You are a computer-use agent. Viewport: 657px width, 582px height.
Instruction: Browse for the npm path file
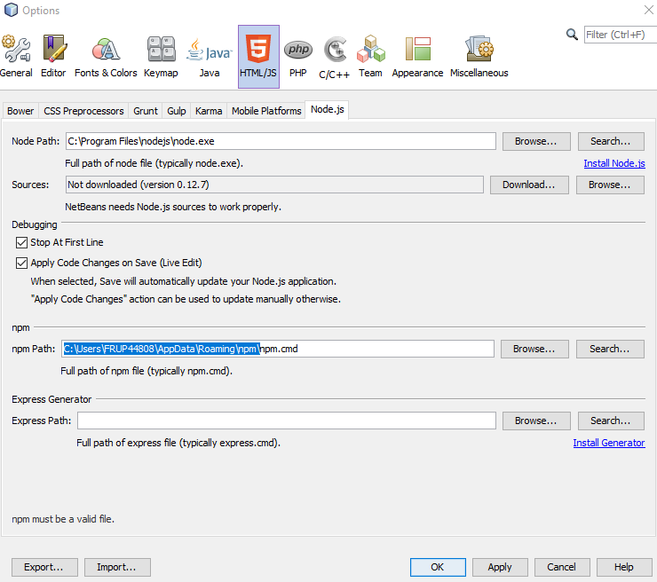[534, 349]
